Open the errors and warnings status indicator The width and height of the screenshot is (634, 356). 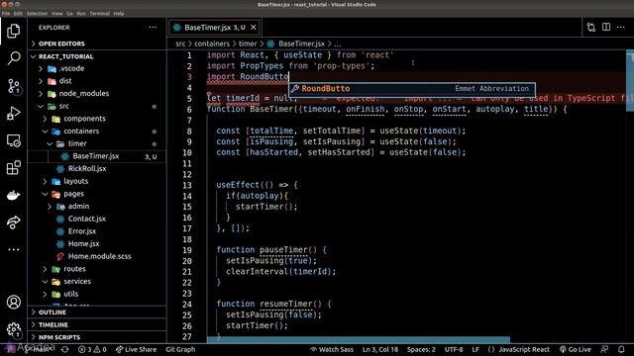click(x=92, y=349)
